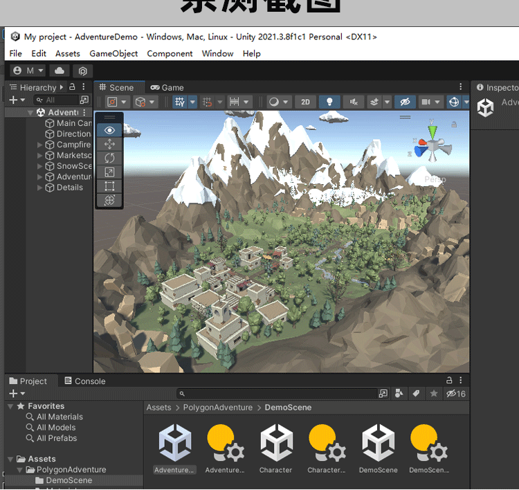The width and height of the screenshot is (519, 490).
Task: Click PolygonAdventure in the breadcrumb path
Action: click(x=217, y=408)
